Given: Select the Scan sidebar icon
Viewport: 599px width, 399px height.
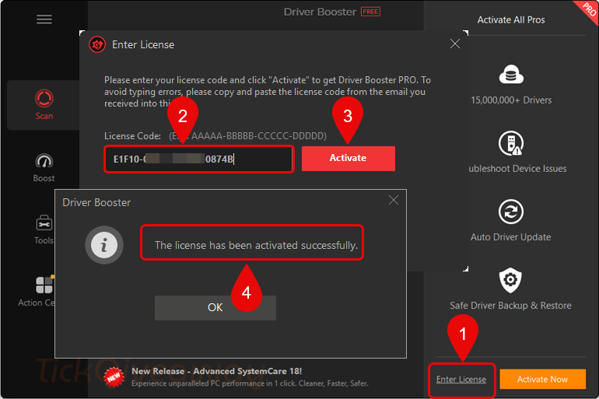Looking at the screenshot, I should pos(44,100).
